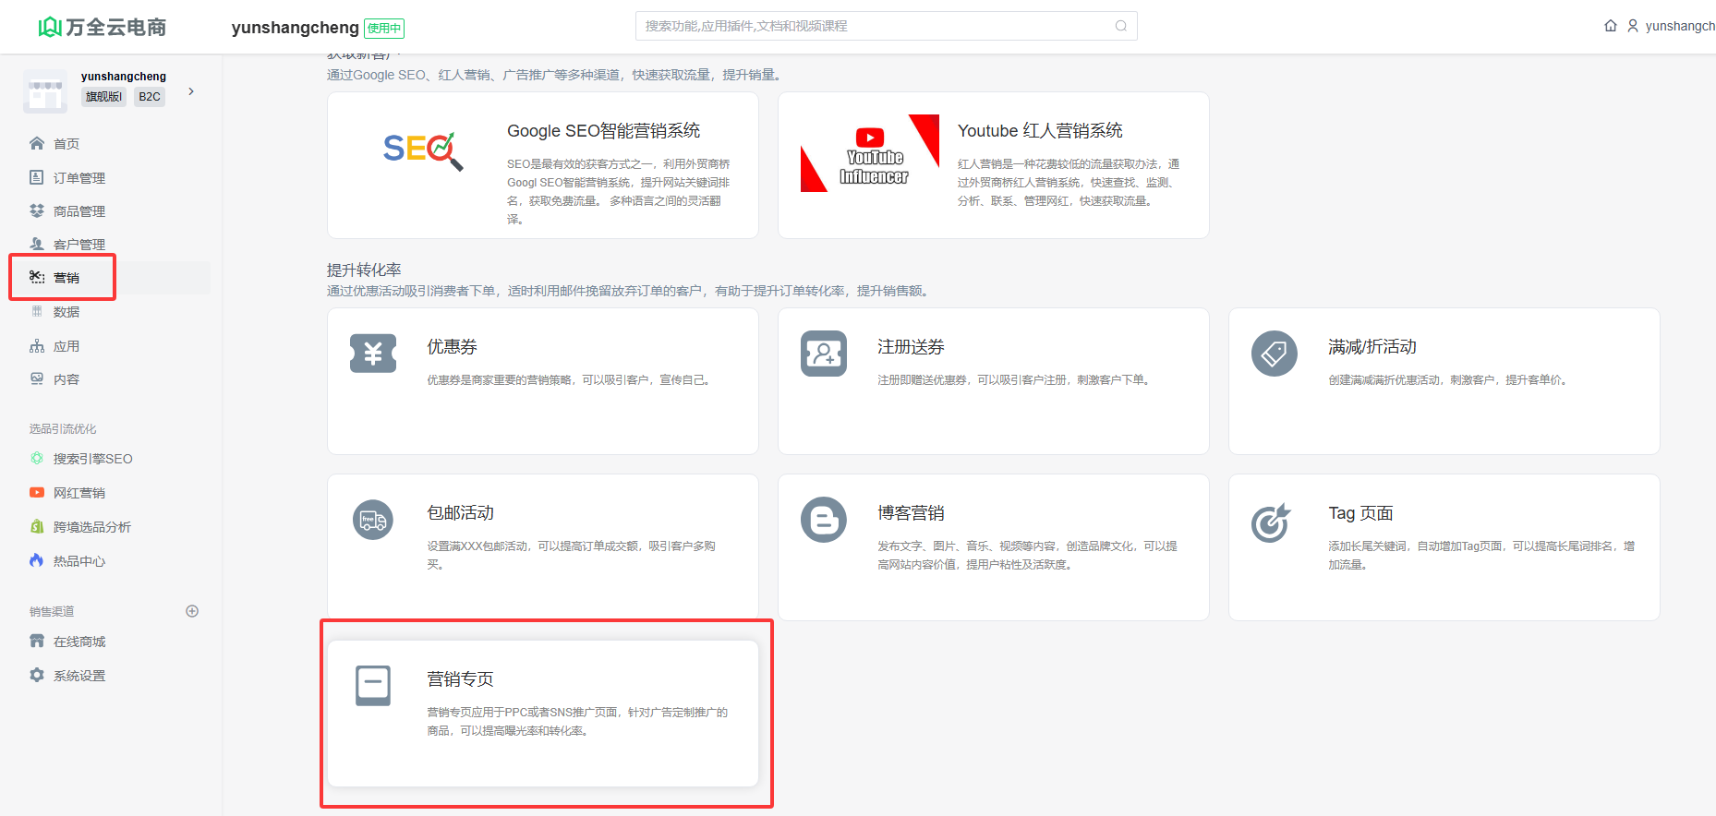The image size is (1716, 816).
Task: Open 系统设置 from the sidebar
Action: coord(79,676)
